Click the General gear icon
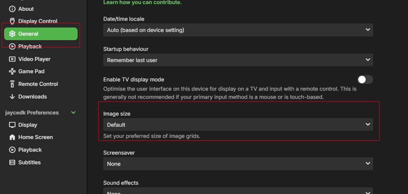This screenshot has width=408, height=194. coord(12,34)
